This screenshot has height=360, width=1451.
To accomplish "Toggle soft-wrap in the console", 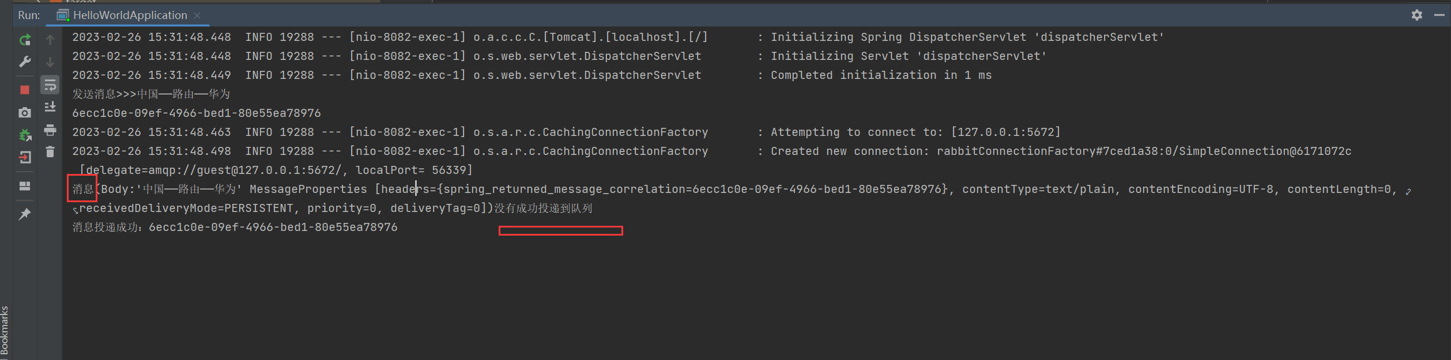I will click(50, 85).
